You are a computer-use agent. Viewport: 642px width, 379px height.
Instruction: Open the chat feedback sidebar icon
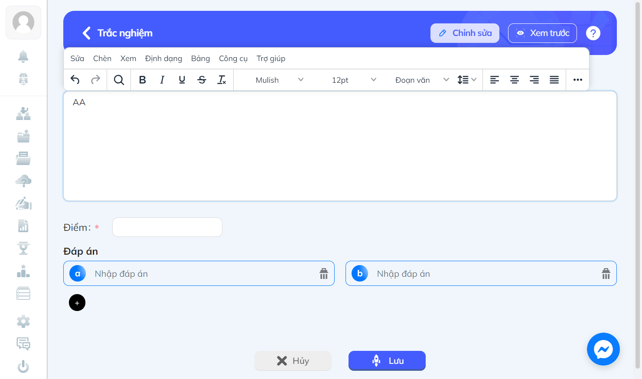coord(23,344)
